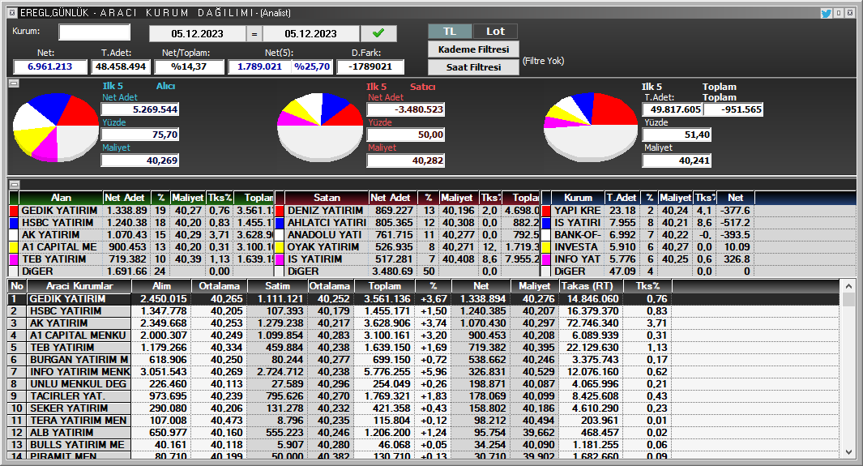
Task: Click magenta swatch beside INFO YAT
Action: pyautogui.click(x=546, y=259)
